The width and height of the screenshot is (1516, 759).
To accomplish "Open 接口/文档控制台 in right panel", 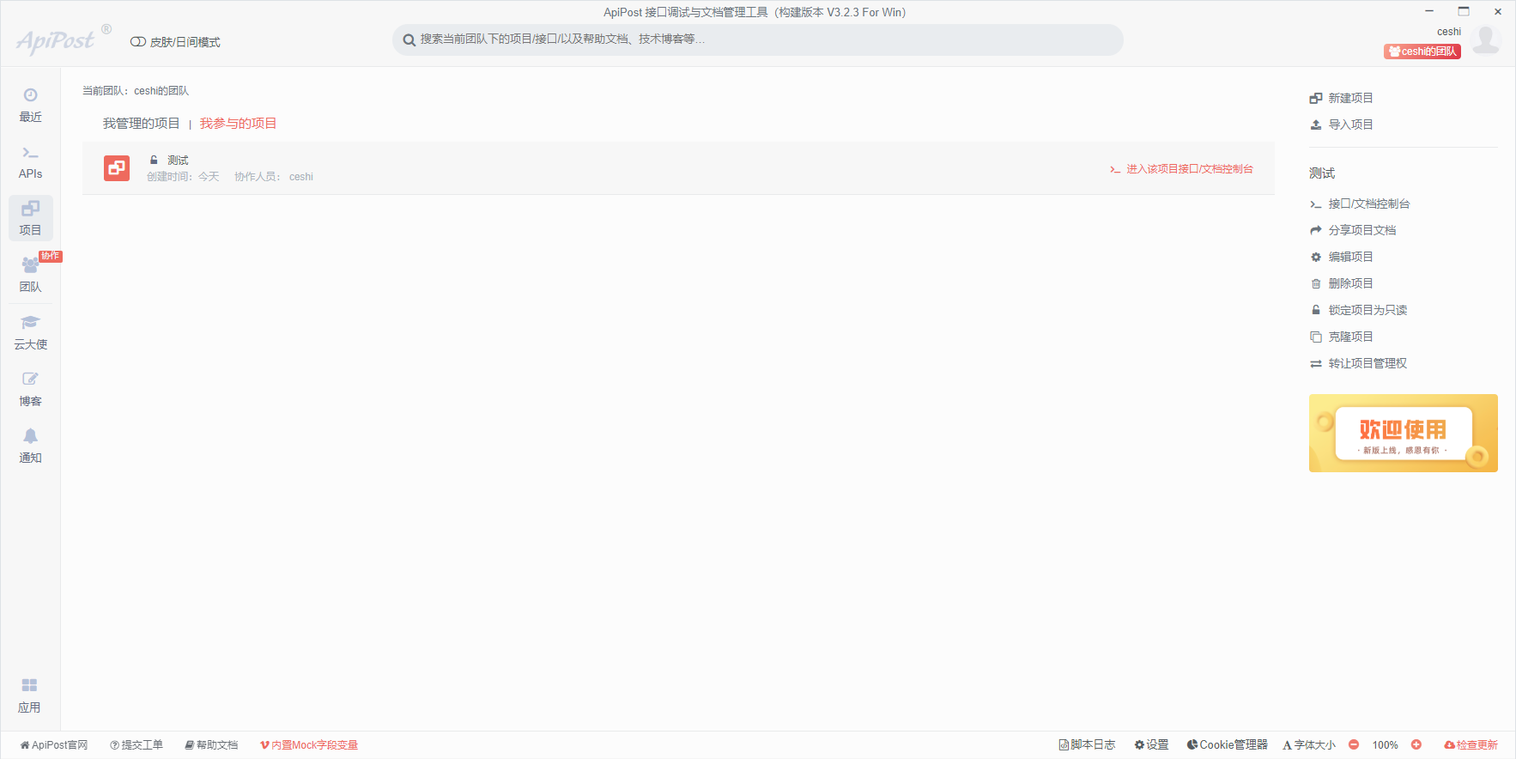I will pos(1360,203).
